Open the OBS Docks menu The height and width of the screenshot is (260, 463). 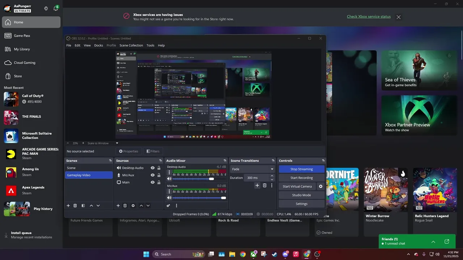tap(98, 45)
